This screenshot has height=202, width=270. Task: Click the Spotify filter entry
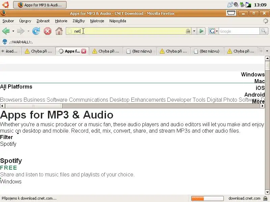(8, 144)
